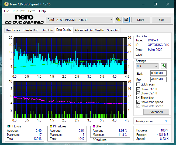Switch to Advanced Disc Quality tab

point(89,30)
